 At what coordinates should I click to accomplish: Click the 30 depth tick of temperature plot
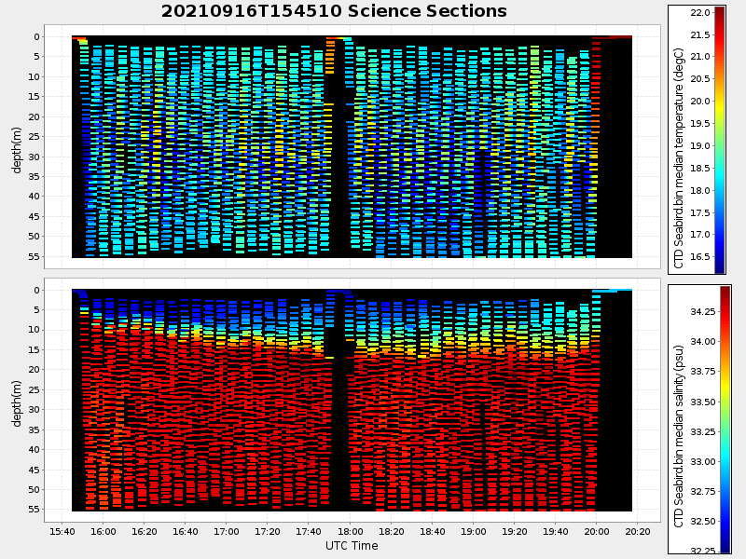[35, 157]
